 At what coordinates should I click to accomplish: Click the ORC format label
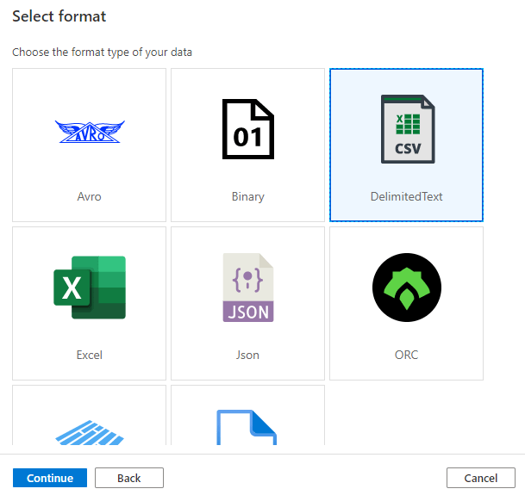click(x=407, y=355)
